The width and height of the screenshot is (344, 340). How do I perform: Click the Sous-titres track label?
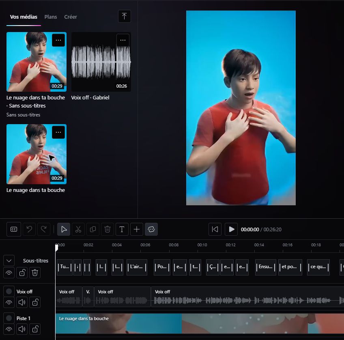(x=36, y=260)
